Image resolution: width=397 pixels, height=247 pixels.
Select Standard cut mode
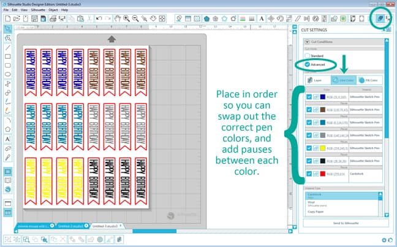pyautogui.click(x=308, y=56)
